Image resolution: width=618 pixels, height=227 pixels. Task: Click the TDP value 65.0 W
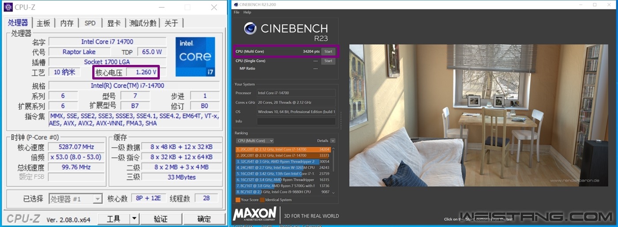[152, 52]
